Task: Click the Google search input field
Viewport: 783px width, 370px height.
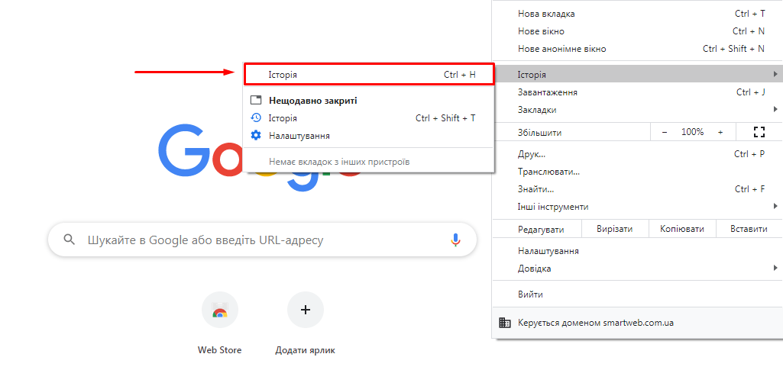Action: click(x=260, y=240)
